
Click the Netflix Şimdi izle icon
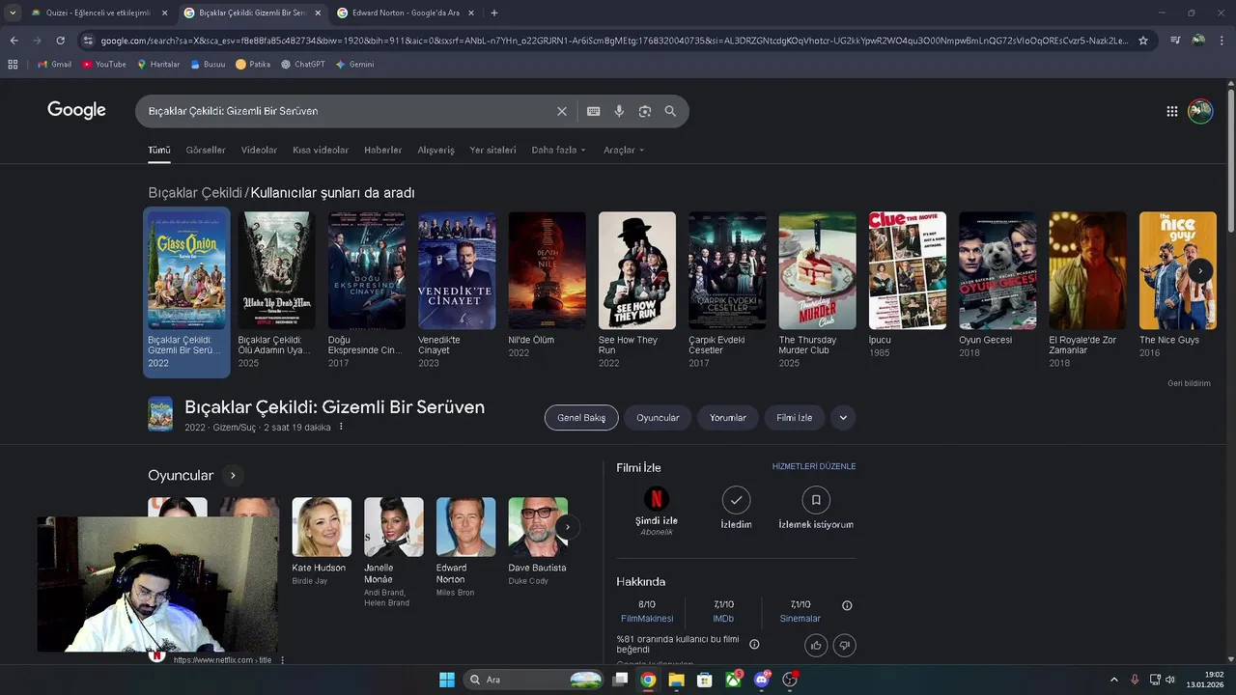(x=656, y=499)
